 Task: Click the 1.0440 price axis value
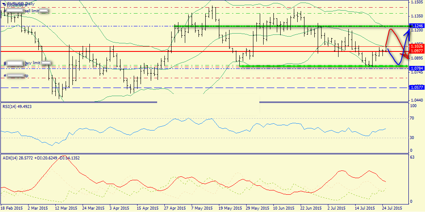click(417, 100)
